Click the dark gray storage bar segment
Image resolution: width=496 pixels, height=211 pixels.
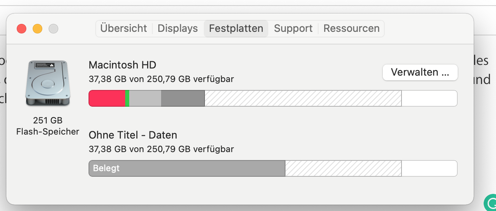(x=183, y=98)
